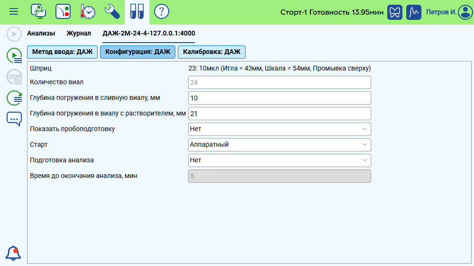Expand the Показать пробоподготовку dropdown
This screenshot has width=474, height=266.
point(279,129)
